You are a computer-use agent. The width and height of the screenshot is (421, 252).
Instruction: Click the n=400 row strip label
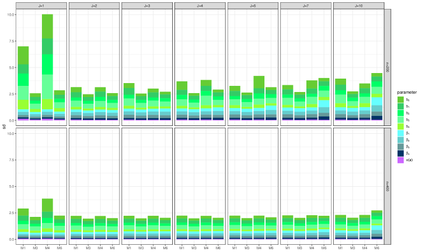click(x=387, y=186)
